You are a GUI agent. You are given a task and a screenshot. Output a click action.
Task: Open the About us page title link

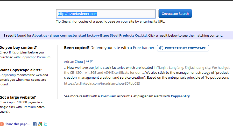[x=89, y=35]
